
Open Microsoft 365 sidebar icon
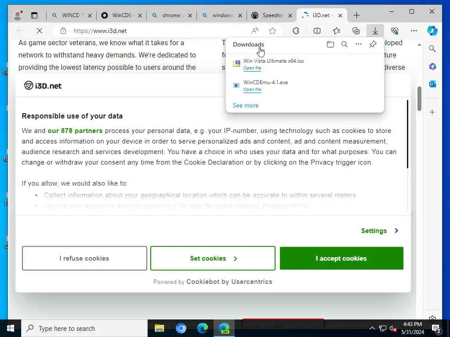(432, 67)
